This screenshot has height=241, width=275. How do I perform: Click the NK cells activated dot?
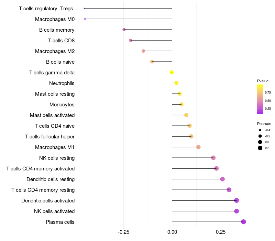click(236, 211)
